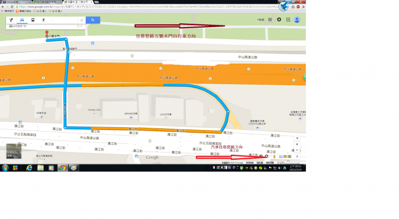399x219 pixels.
Task: Click the +name Google+ link
Action: 260,19
